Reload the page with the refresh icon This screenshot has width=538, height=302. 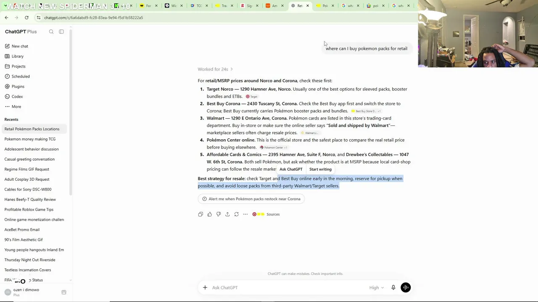26,18
